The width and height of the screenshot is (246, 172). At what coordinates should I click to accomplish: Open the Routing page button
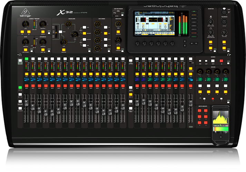point(194,19)
